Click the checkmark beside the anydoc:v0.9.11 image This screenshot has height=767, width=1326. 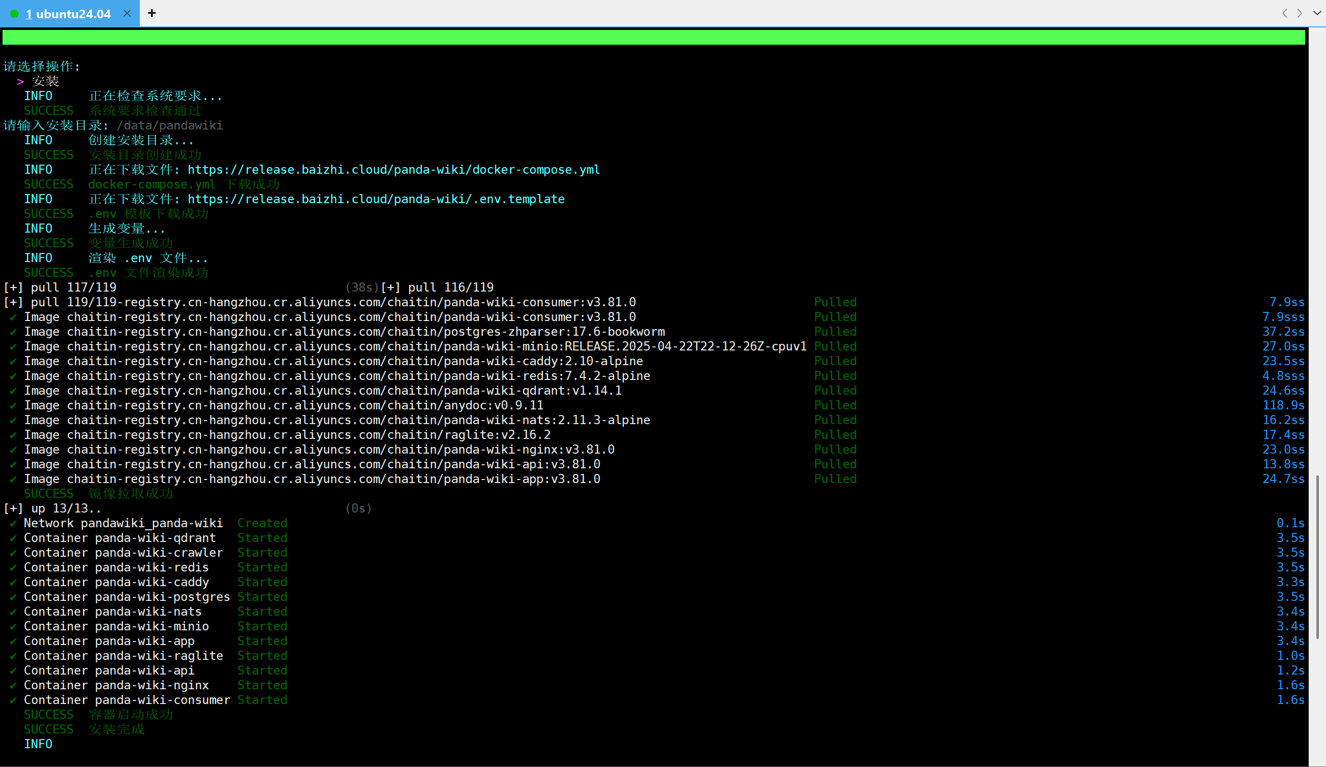click(x=13, y=406)
